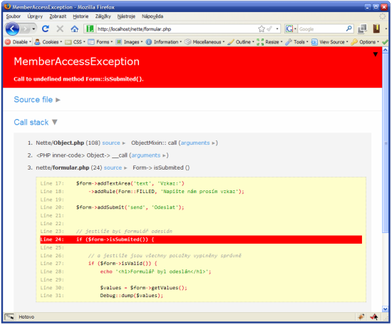Start search with the magnifier icon
Viewport: 392px width, 325px height.
(349, 29)
